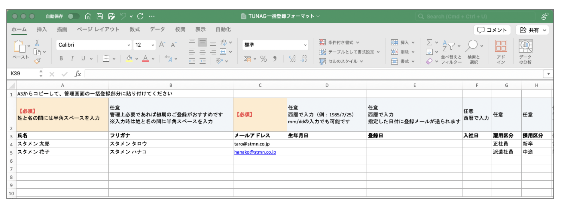This screenshot has width=563, height=206.
Task: Undo the last action
Action: pyautogui.click(x=123, y=16)
